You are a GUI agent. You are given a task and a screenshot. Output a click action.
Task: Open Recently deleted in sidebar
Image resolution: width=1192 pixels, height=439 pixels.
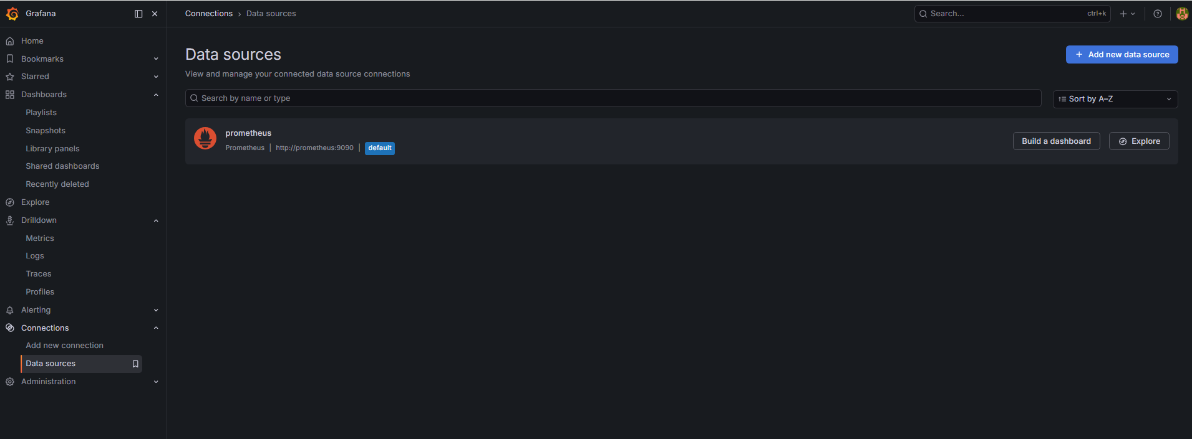[57, 184]
